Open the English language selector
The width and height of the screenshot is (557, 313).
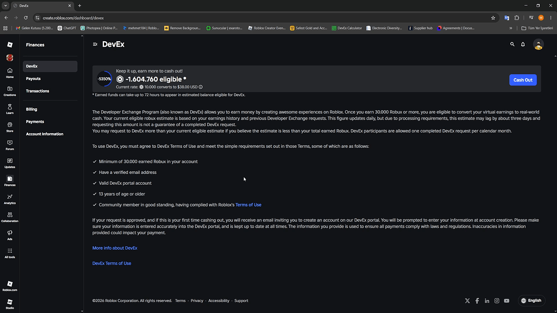click(x=531, y=301)
